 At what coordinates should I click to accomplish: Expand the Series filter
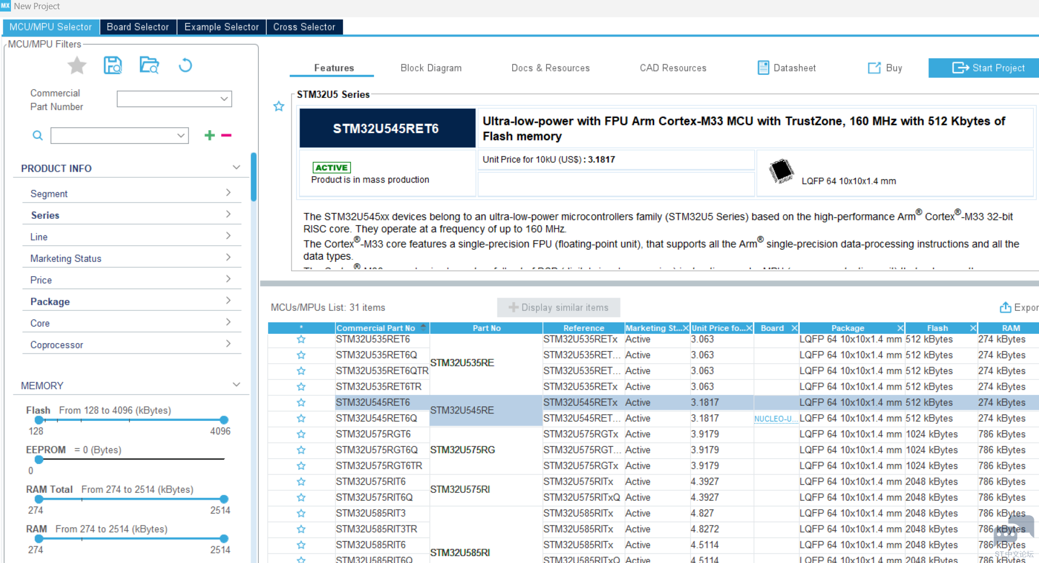228,214
